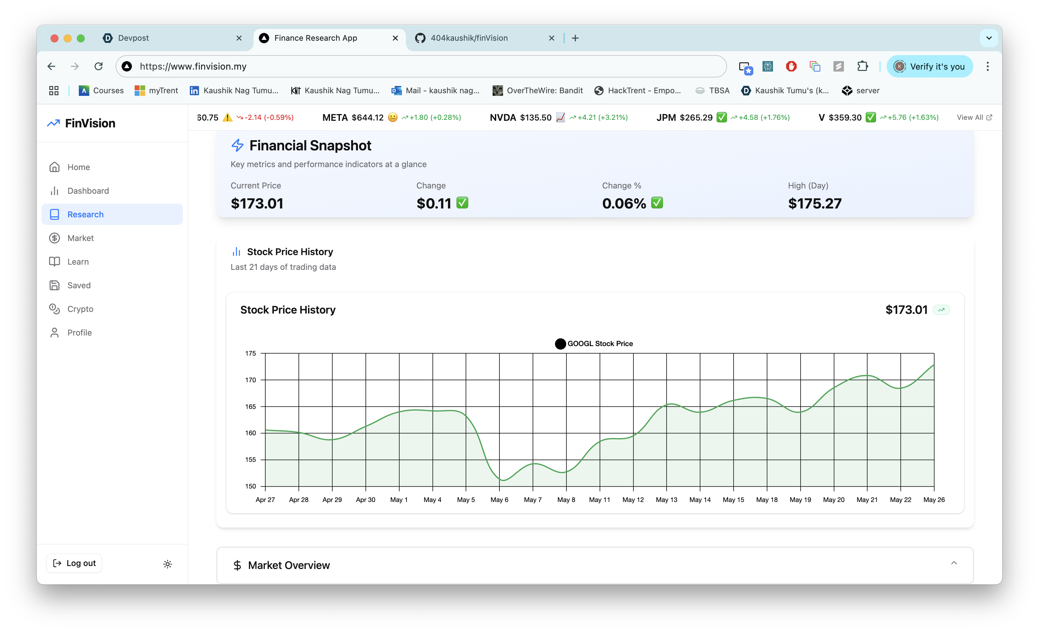Toggle the light/dark theme sun icon
The height and width of the screenshot is (633, 1039).
tap(167, 564)
